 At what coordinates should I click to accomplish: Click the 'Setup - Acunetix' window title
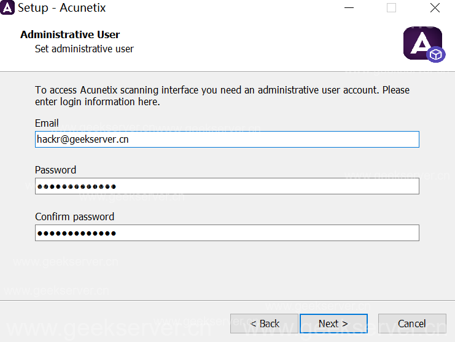[x=61, y=9]
